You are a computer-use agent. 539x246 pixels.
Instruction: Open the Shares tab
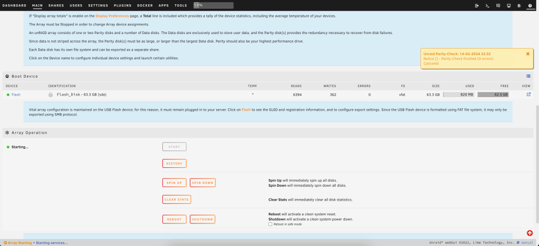[x=56, y=5]
